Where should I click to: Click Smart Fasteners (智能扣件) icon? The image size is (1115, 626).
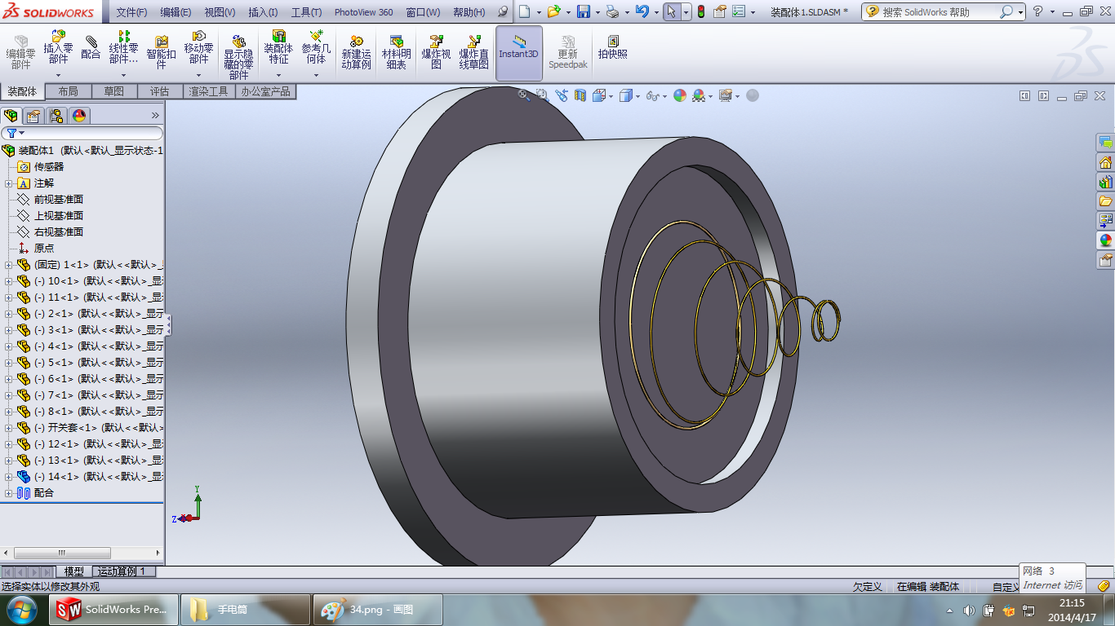click(x=161, y=54)
